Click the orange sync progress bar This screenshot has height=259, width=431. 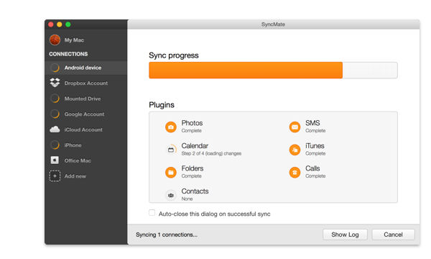(x=246, y=71)
